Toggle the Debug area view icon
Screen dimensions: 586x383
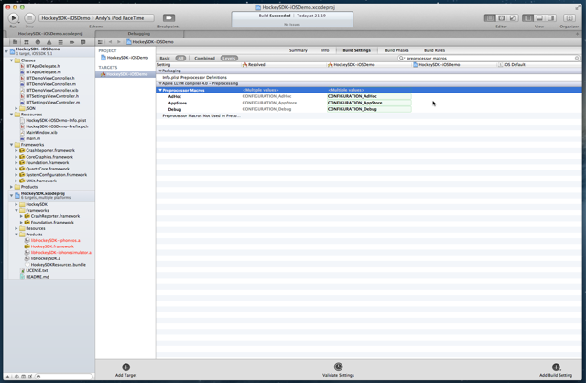click(x=539, y=18)
